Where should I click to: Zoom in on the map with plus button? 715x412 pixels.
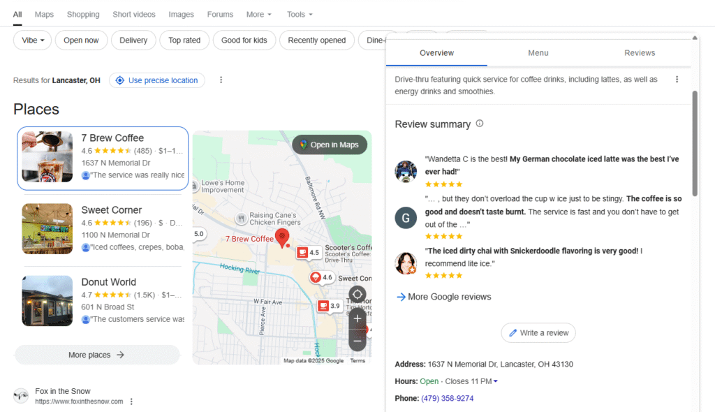click(357, 318)
